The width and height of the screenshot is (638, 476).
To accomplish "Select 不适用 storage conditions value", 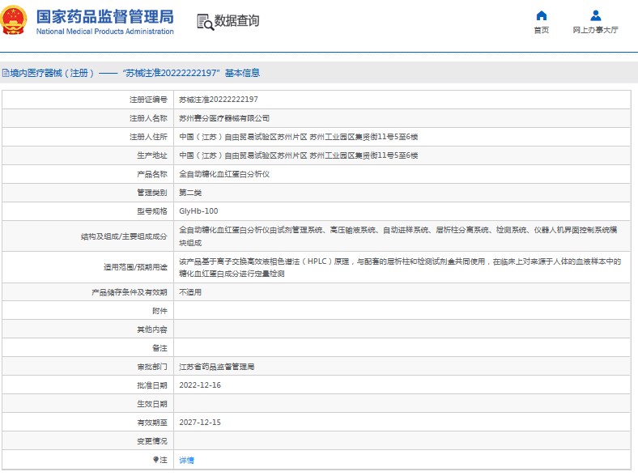I will pos(190,292).
